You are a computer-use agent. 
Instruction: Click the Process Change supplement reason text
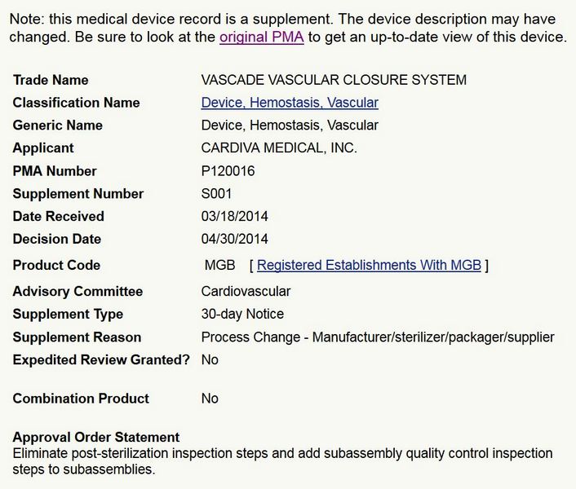(x=378, y=337)
